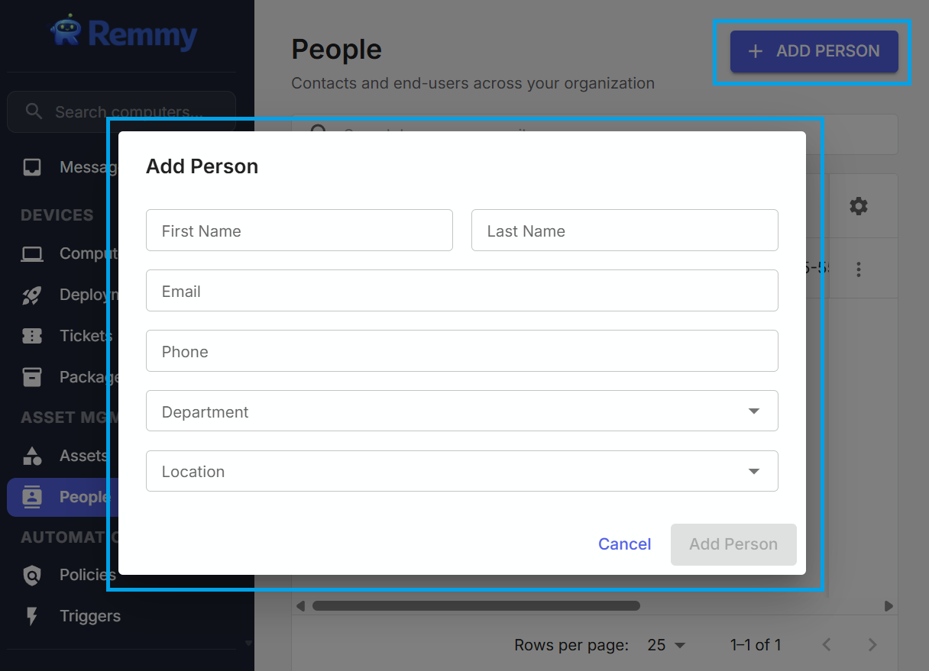This screenshot has width=929, height=671.
Task: Open the row actions three-dot menu
Action: coord(859,269)
